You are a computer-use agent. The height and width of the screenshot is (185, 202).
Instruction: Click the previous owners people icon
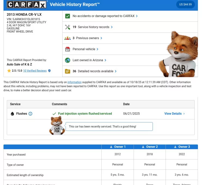coord(68,38)
